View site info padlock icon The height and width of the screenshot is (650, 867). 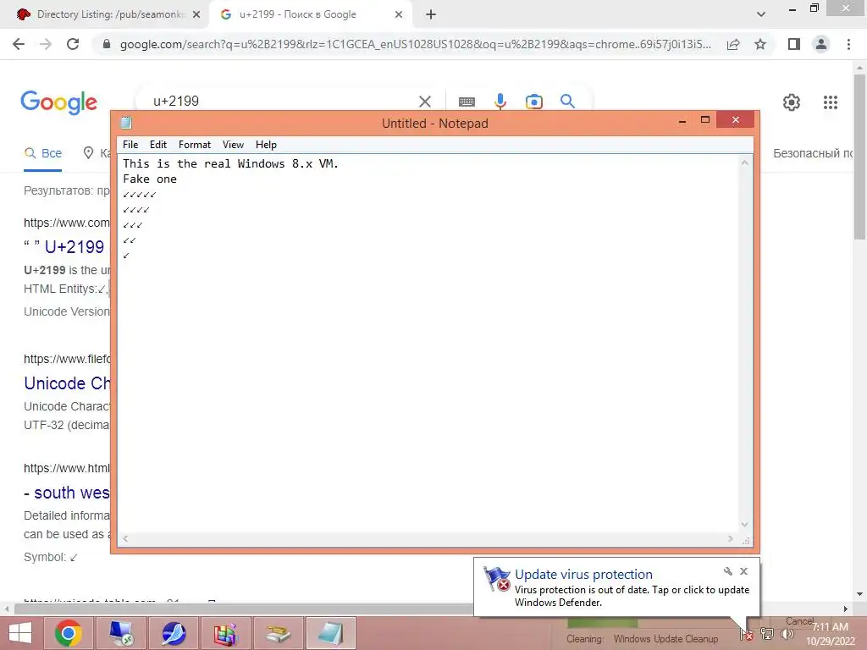(107, 44)
